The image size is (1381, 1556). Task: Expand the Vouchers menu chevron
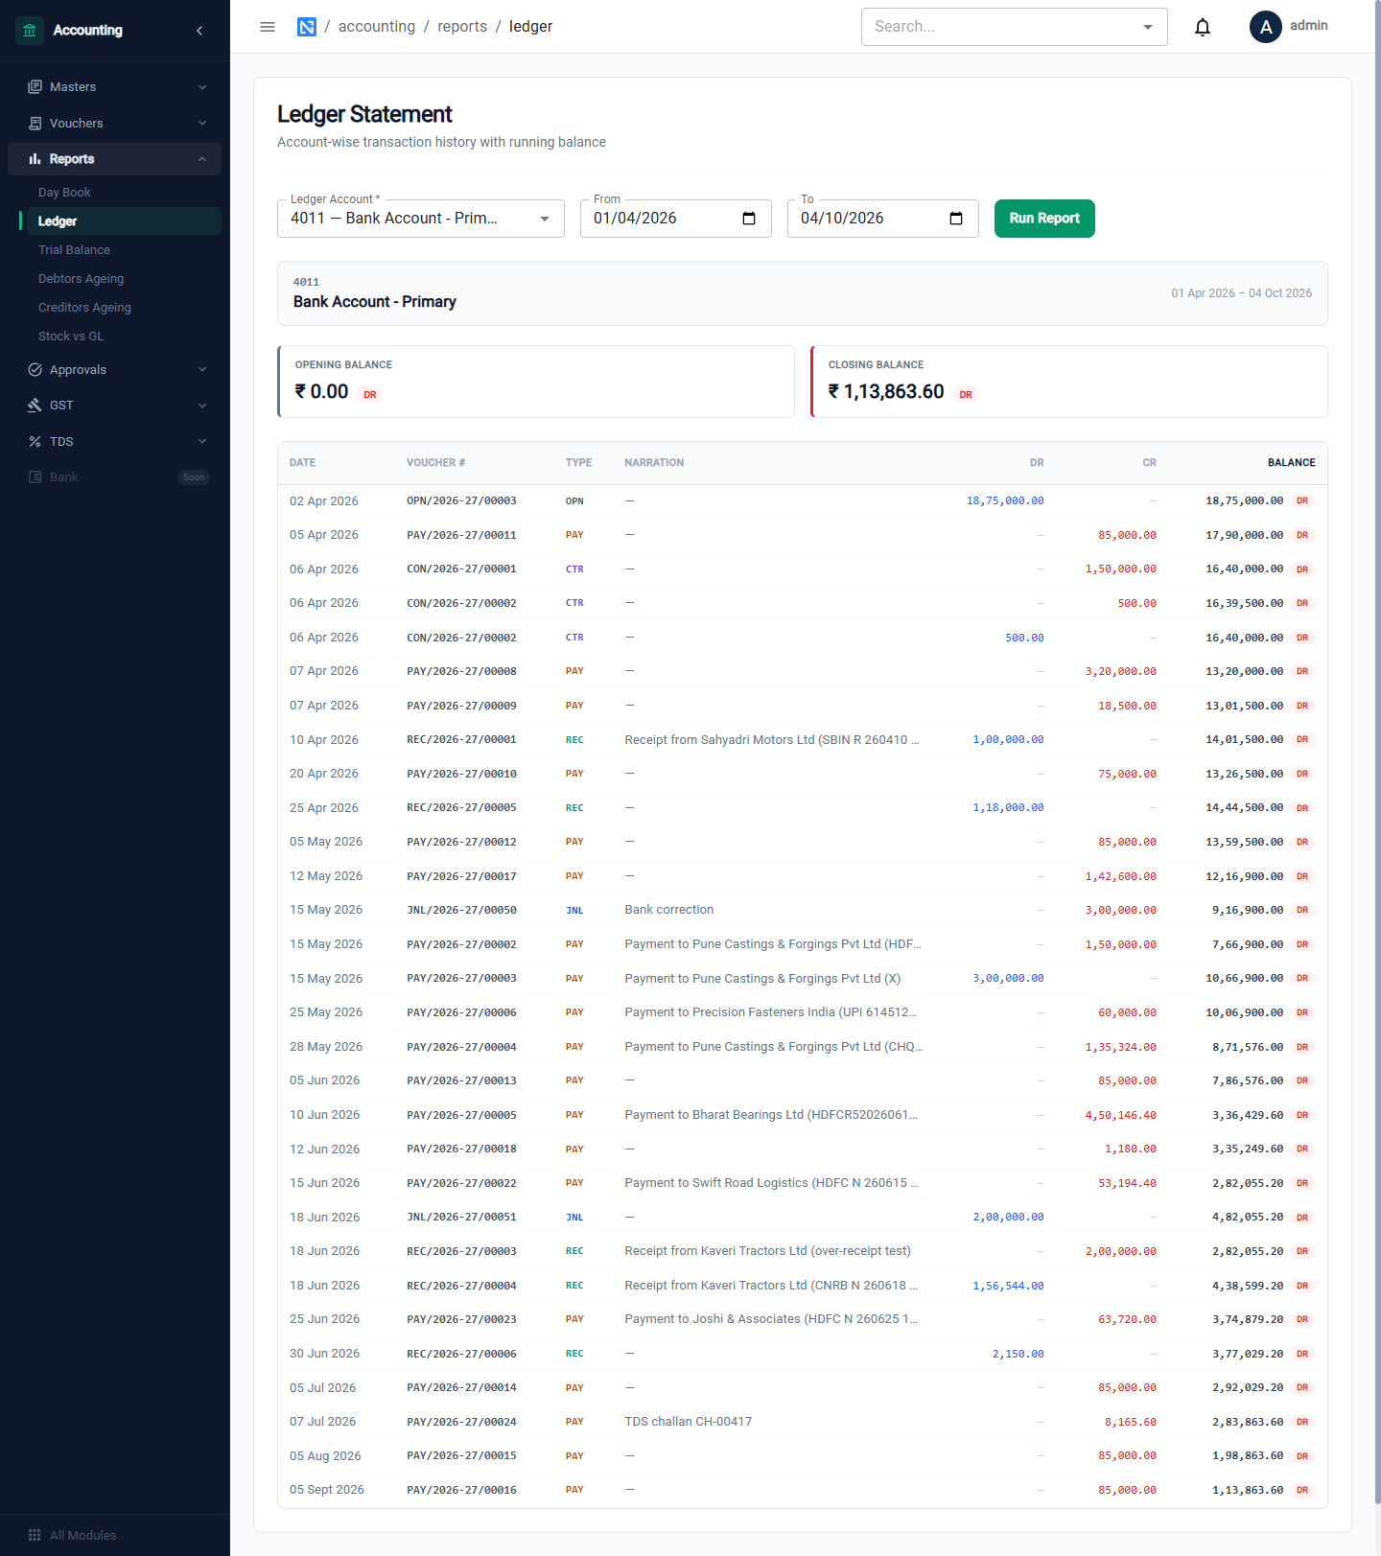point(202,124)
